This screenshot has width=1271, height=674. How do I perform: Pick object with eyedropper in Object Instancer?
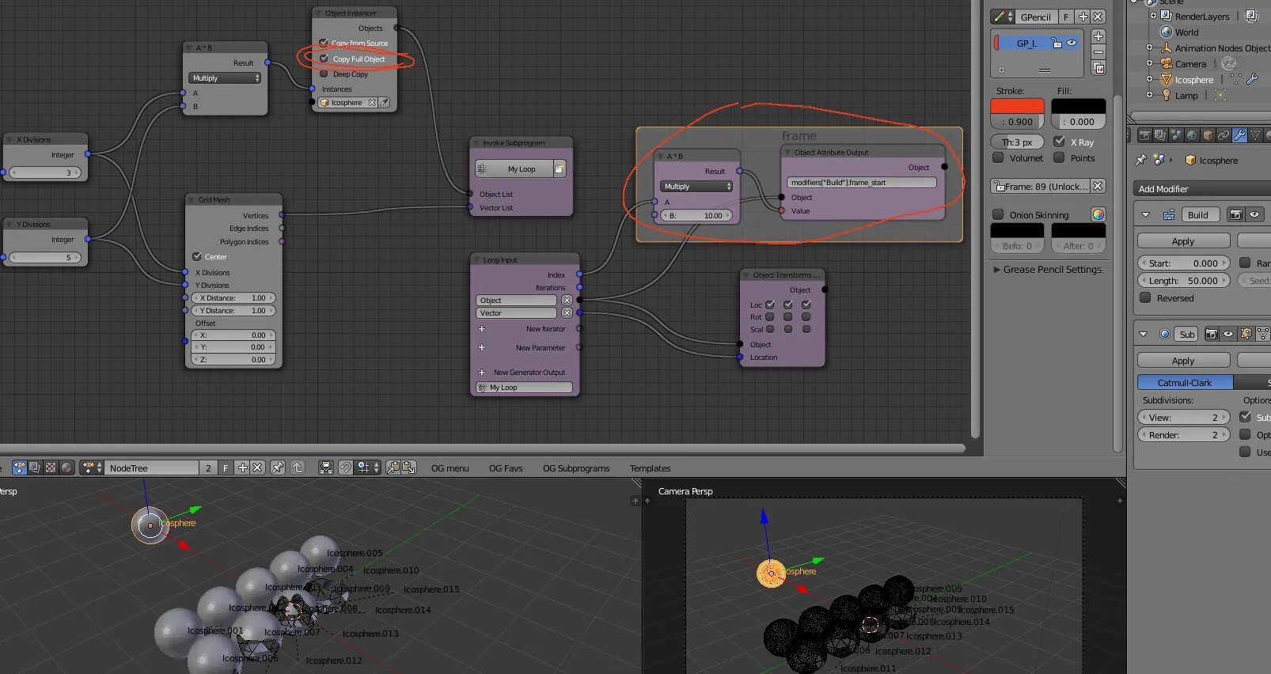(x=384, y=102)
